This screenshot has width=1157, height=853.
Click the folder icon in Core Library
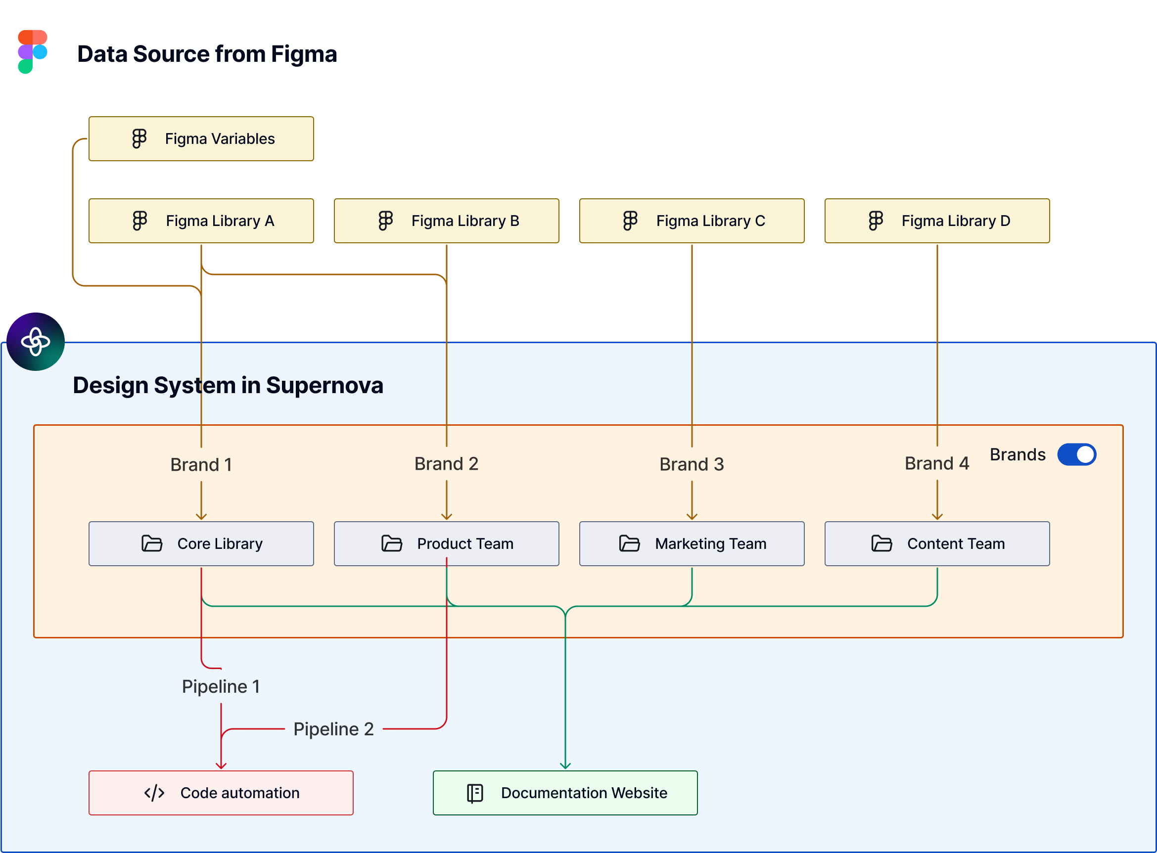point(152,543)
